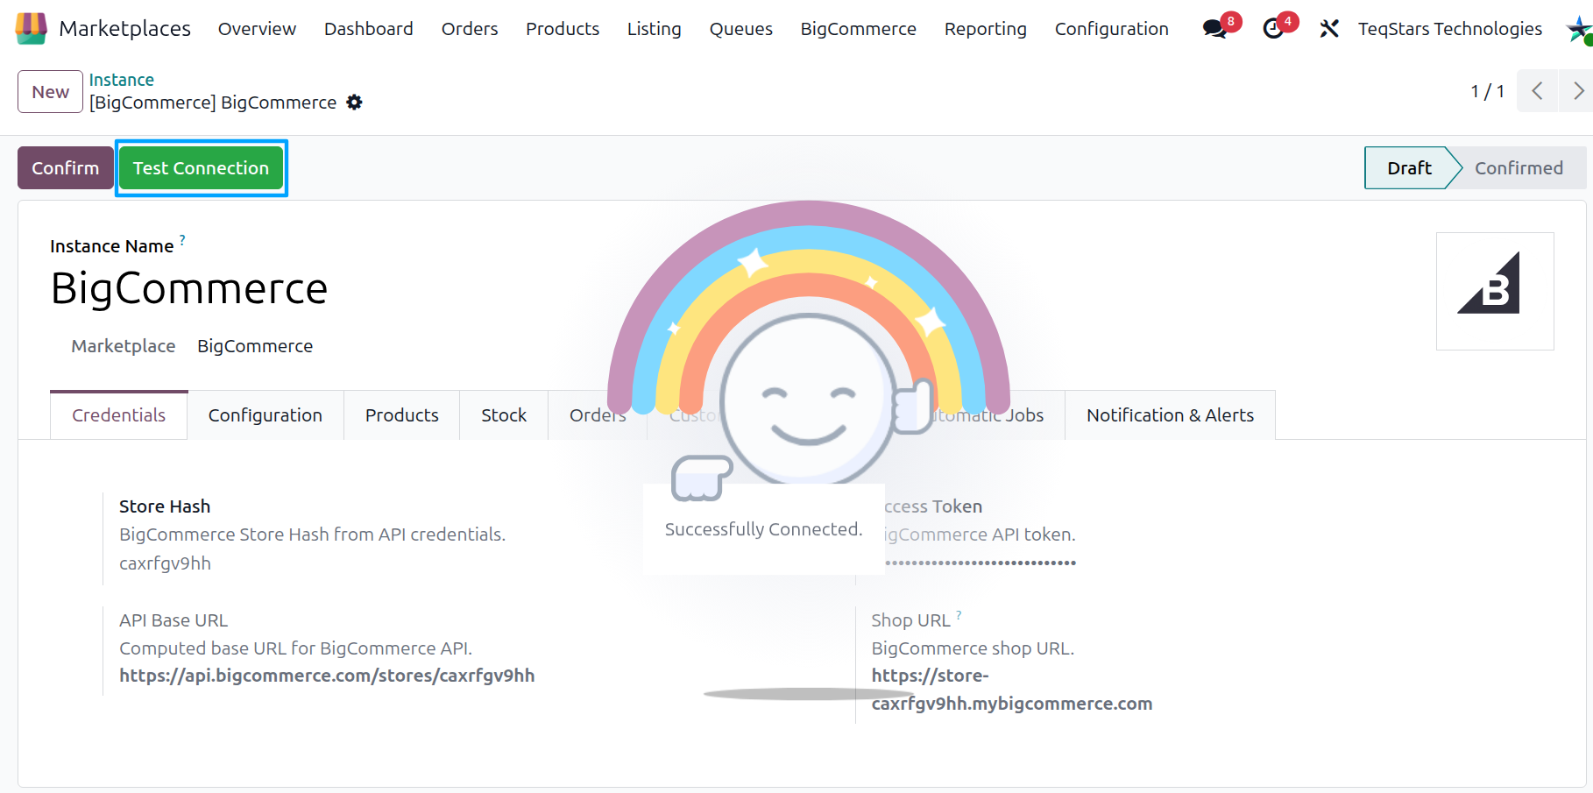Image resolution: width=1593 pixels, height=793 pixels.
Task: Click the Marketplaces app title
Action: pyautogui.click(x=124, y=29)
